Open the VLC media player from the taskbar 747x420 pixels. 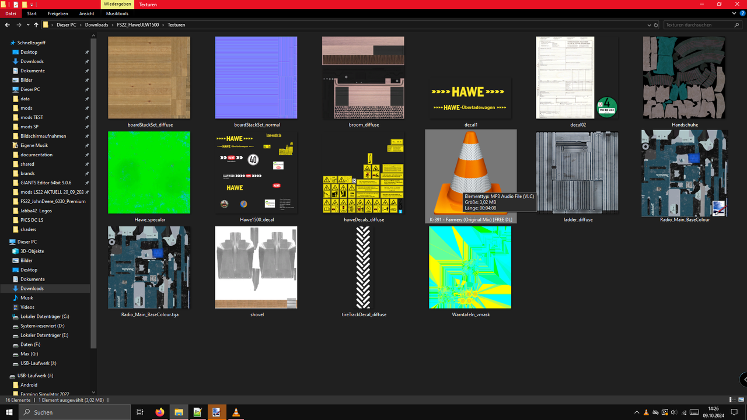236,412
